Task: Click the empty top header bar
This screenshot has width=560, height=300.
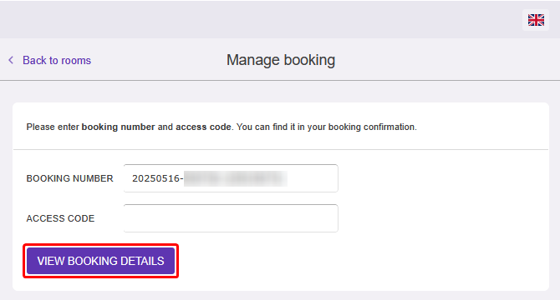Action: point(261,19)
